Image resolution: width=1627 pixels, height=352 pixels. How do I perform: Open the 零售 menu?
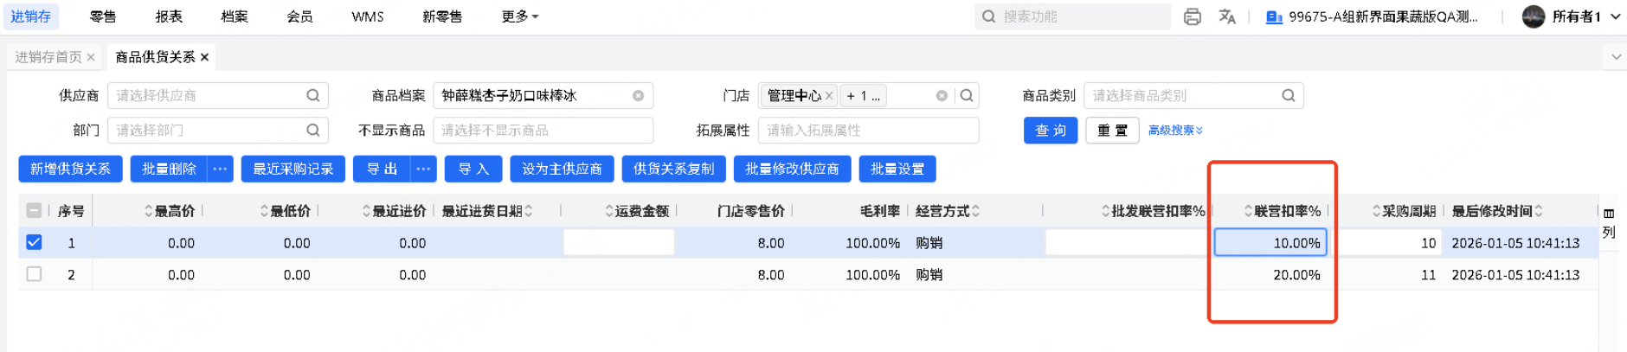[x=103, y=16]
